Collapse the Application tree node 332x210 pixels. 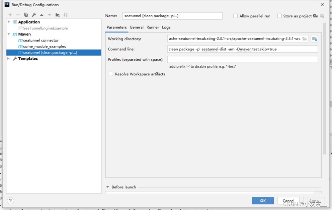9,22
